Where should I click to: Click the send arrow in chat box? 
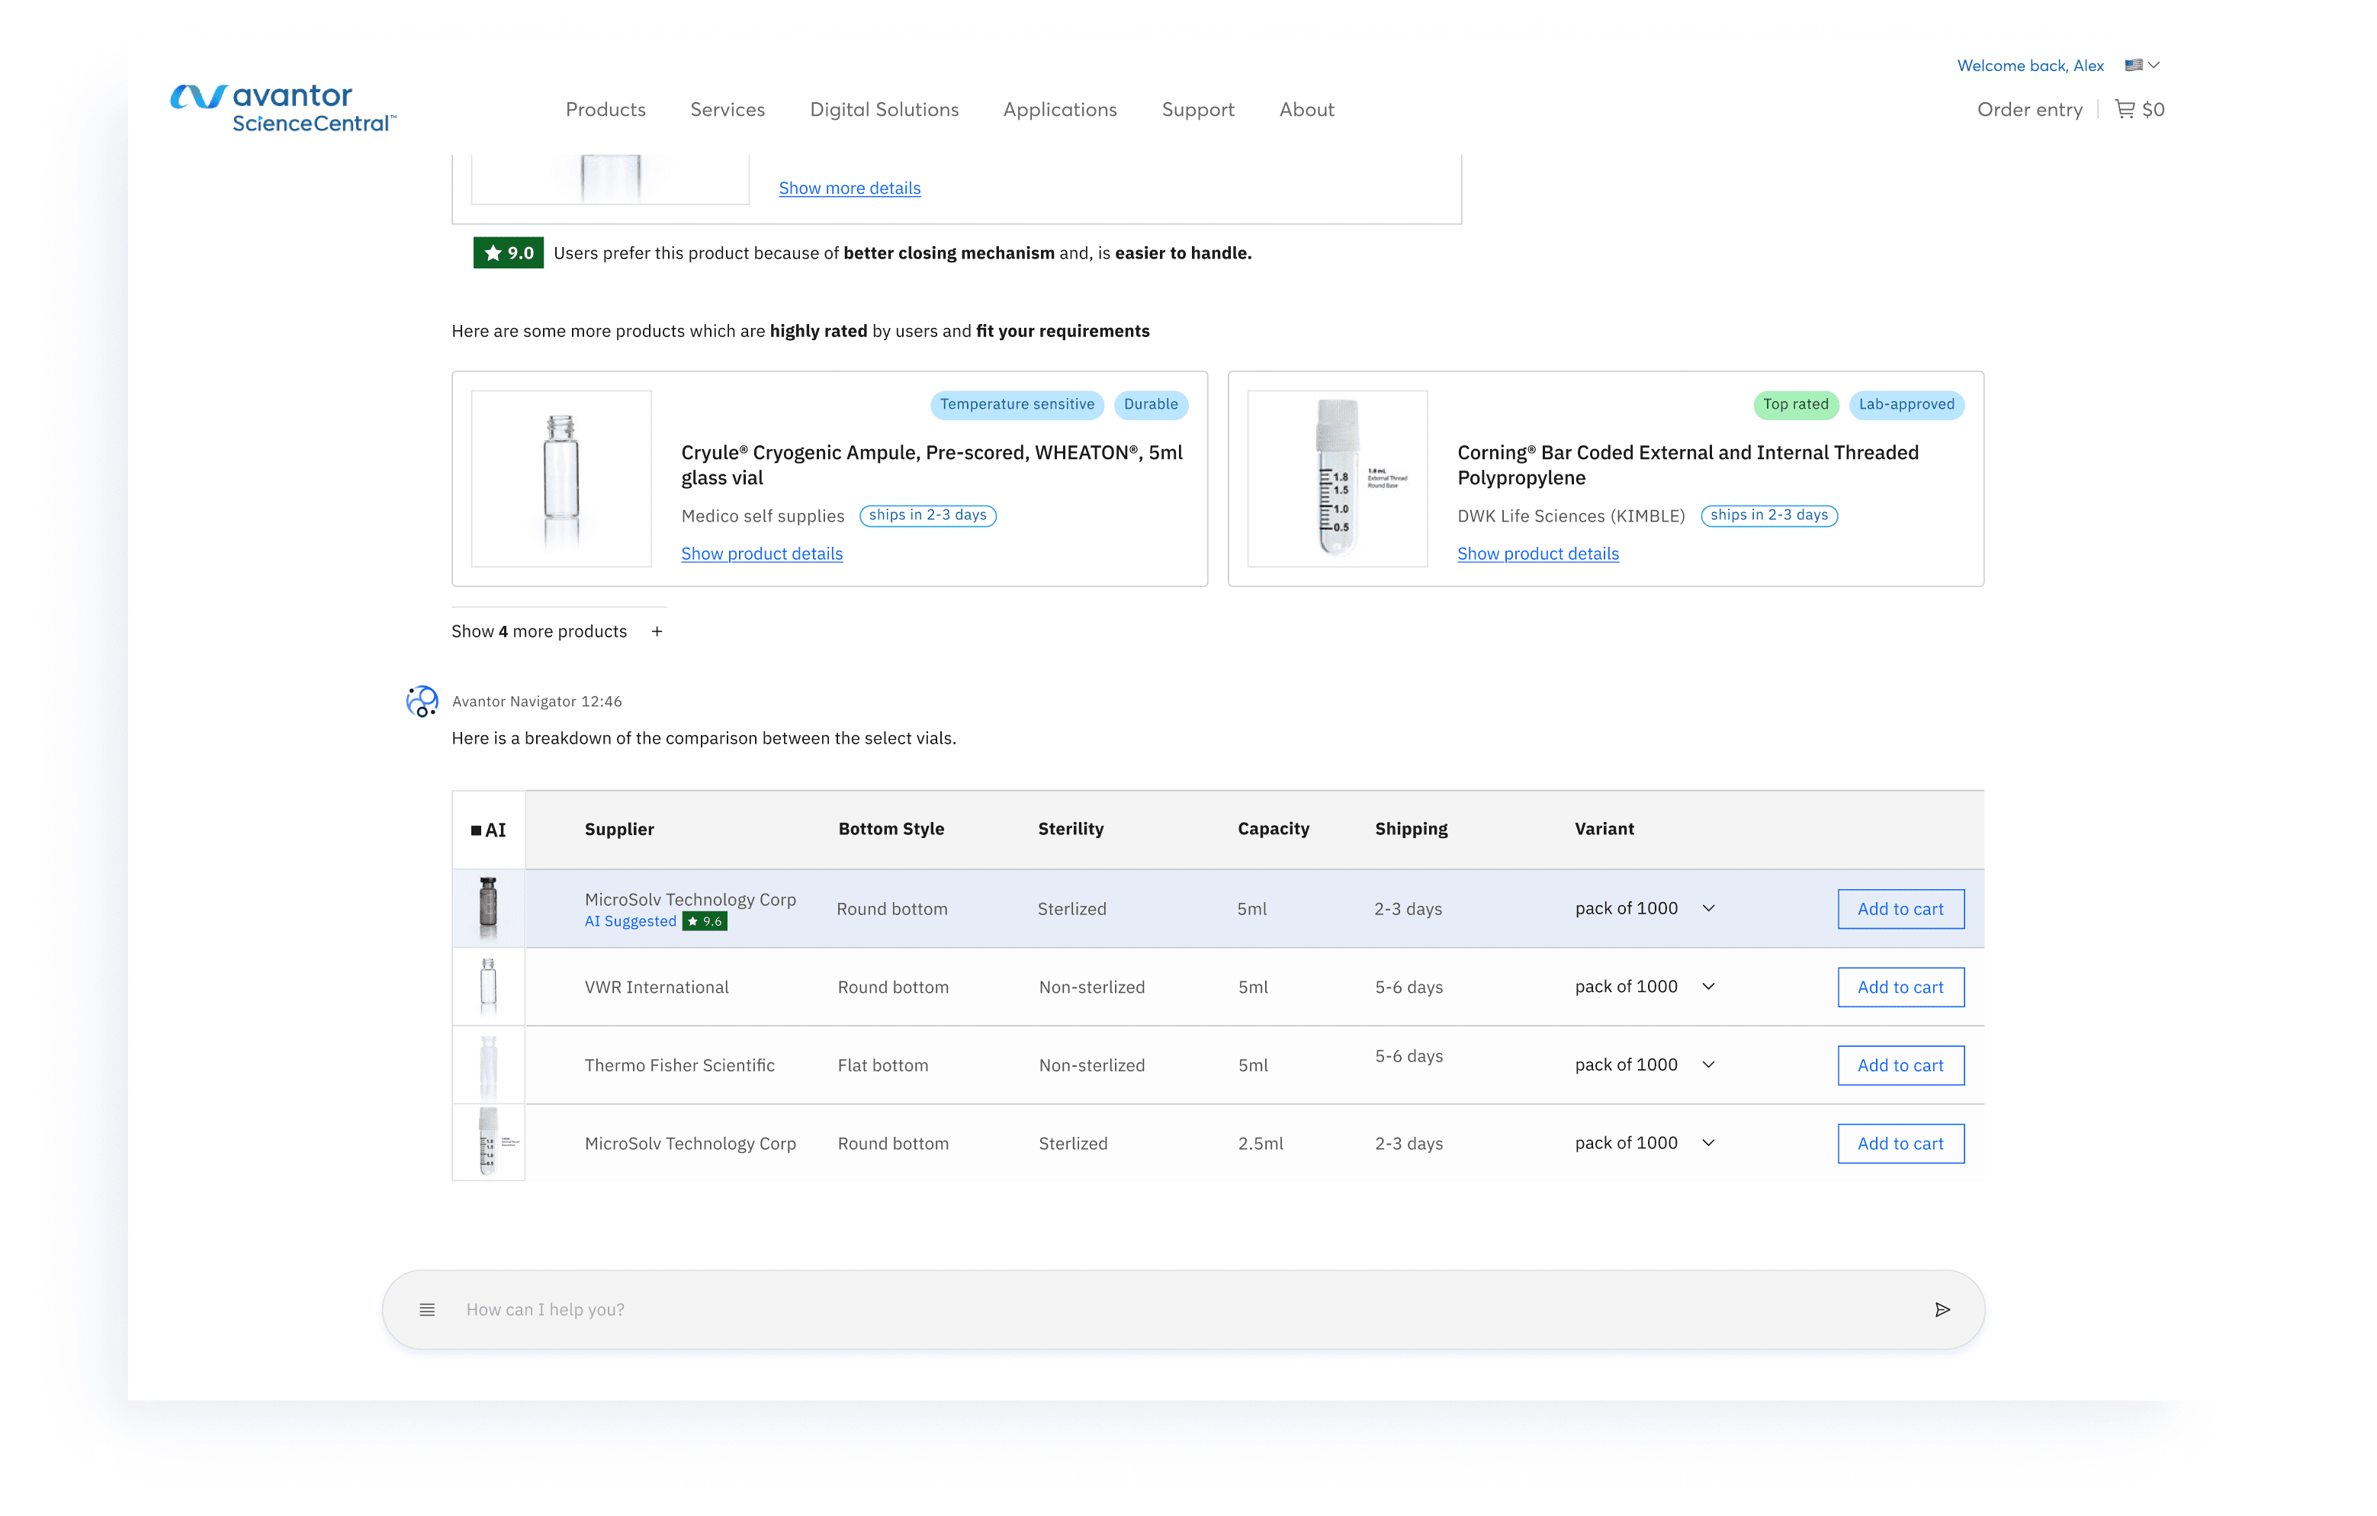click(1942, 1309)
